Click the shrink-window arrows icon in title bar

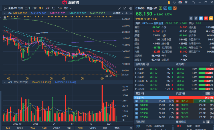pos(193,2)
